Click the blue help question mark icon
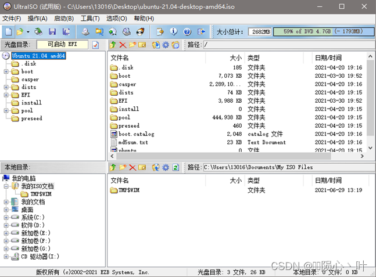The width and height of the screenshot is (376, 277). [x=187, y=31]
